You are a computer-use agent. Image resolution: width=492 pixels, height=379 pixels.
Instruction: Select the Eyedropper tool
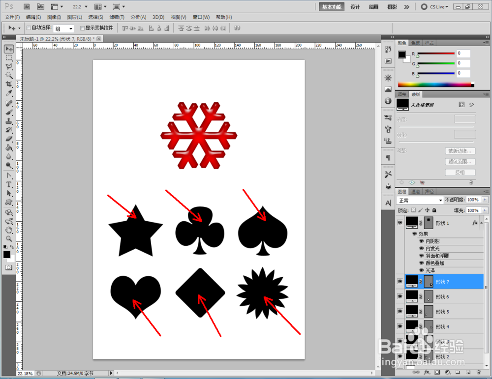tap(9, 93)
